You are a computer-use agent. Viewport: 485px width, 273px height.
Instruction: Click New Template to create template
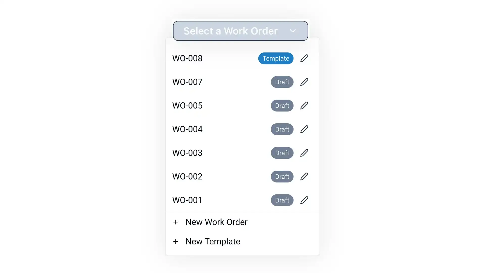(213, 241)
